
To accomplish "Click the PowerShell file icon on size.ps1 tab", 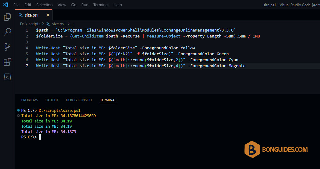I will (21, 15).
